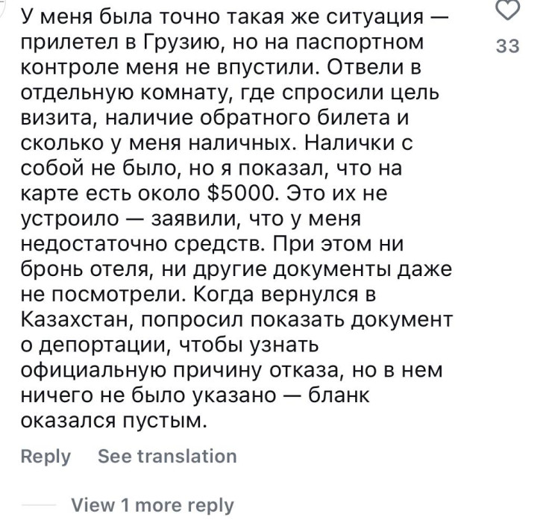
Task: Click the word Казахстан in the comment
Action: coord(75,320)
